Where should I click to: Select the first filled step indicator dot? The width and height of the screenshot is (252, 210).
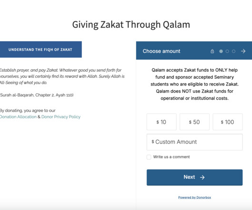[x=221, y=51]
